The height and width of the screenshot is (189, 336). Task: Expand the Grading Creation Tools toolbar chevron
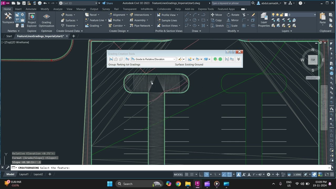click(x=239, y=59)
